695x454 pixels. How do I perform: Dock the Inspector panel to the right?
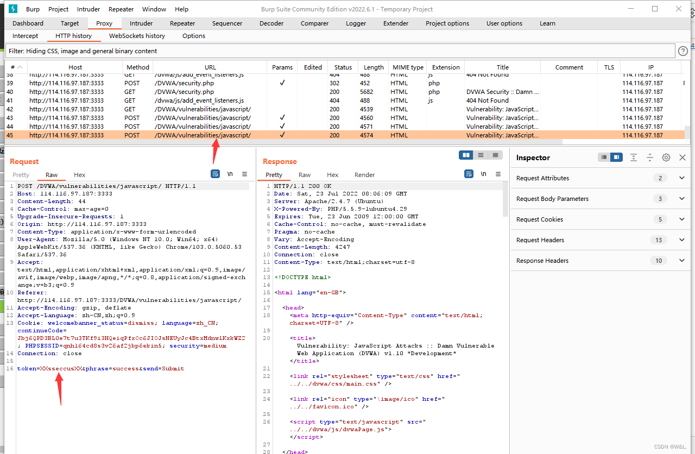616,157
